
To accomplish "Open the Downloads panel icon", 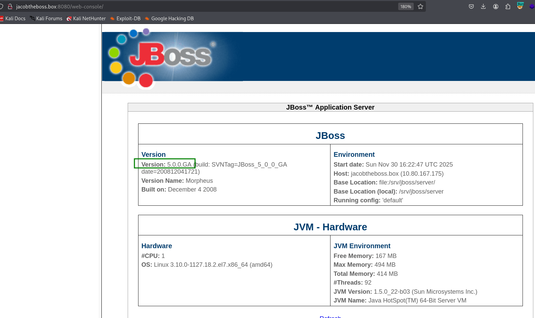I will [483, 6].
